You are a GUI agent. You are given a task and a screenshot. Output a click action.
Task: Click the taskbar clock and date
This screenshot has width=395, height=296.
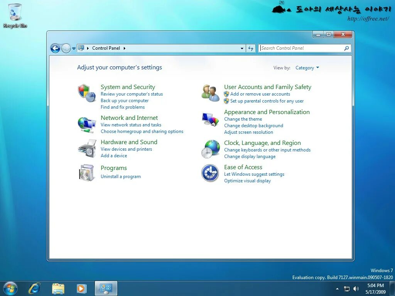tap(375, 289)
